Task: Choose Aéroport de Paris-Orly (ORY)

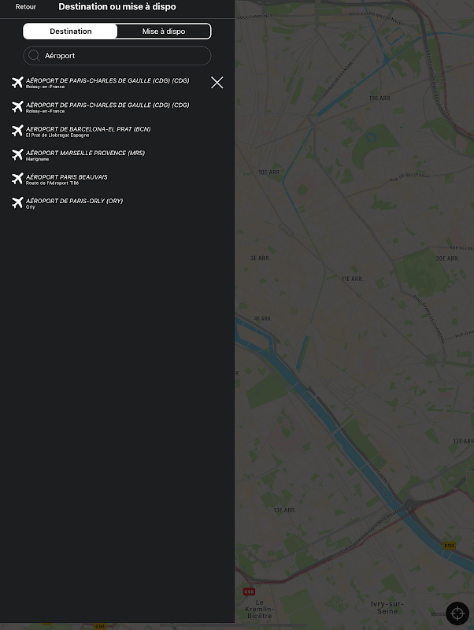Action: coord(74,203)
